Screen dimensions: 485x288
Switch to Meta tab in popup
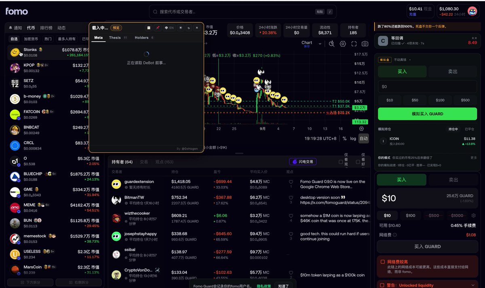tap(98, 38)
